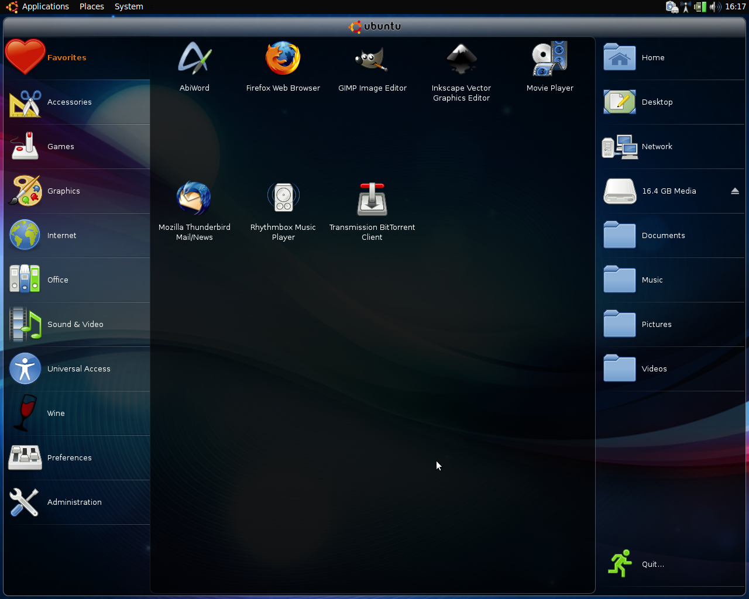Browse the Graphics category

pos(77,191)
